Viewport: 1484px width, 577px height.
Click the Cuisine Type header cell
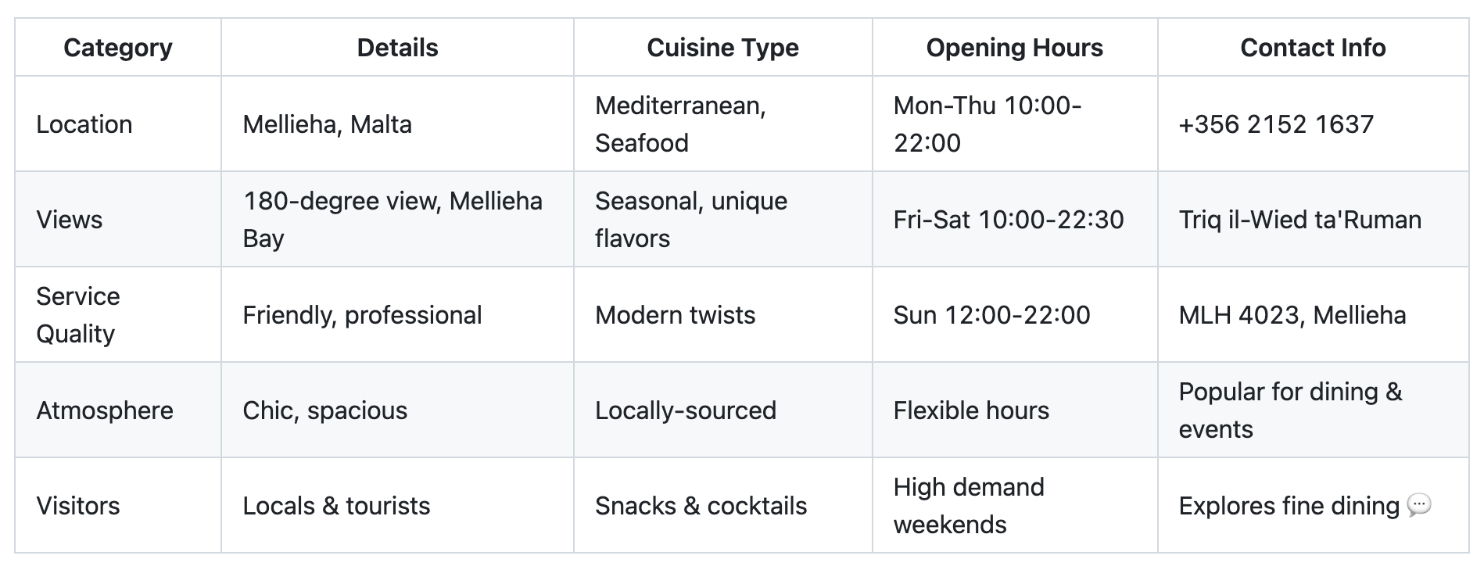click(723, 48)
